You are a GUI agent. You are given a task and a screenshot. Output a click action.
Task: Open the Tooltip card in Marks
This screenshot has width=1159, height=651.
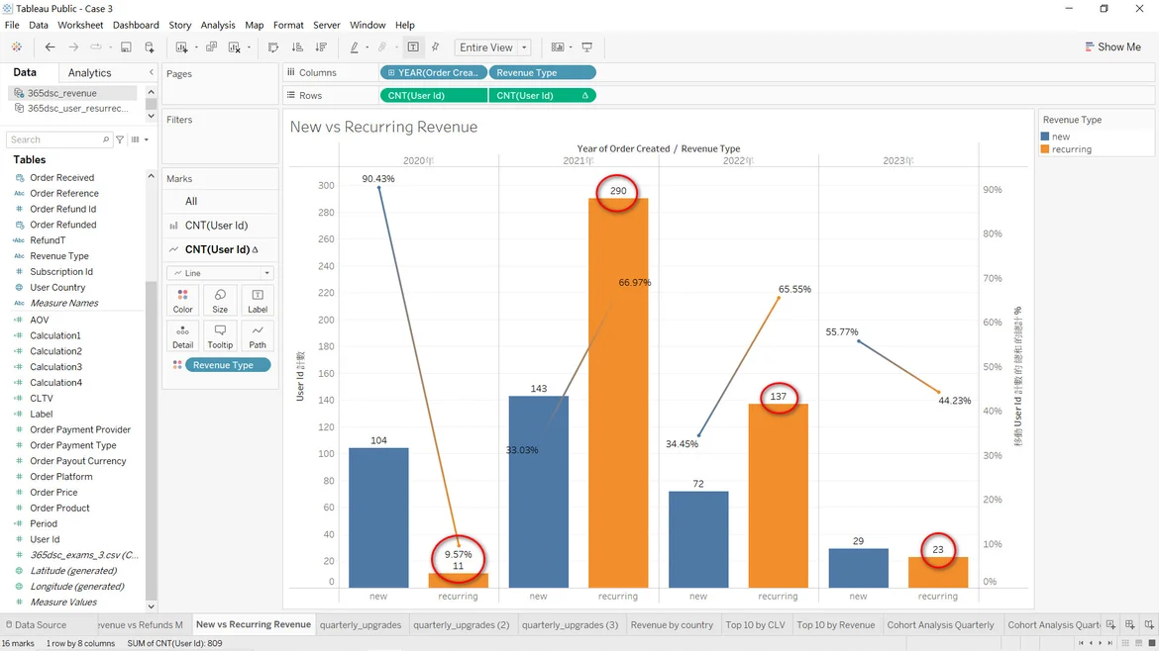(x=220, y=336)
